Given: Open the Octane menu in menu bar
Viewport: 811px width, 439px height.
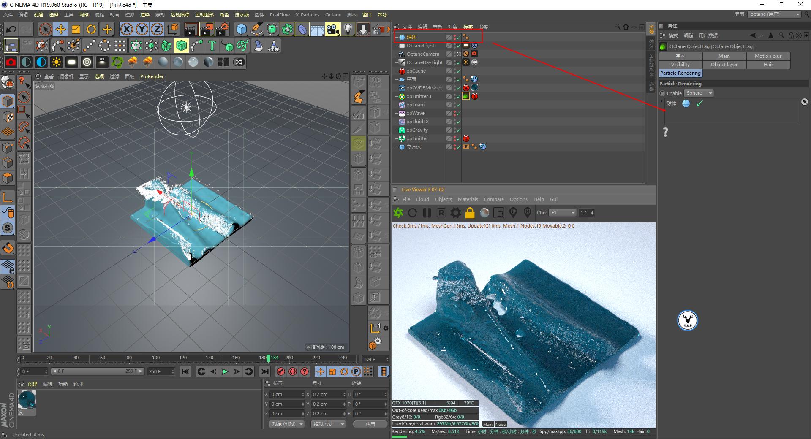Looking at the screenshot, I should click(333, 15).
